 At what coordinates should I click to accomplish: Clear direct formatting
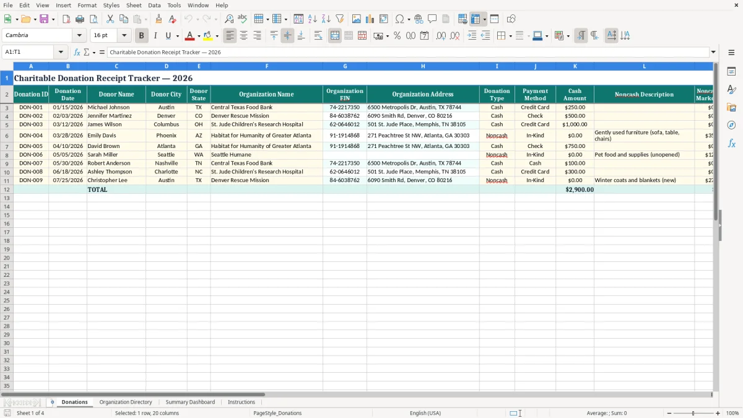pos(172,19)
